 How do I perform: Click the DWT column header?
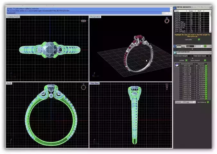[x=199, y=11]
